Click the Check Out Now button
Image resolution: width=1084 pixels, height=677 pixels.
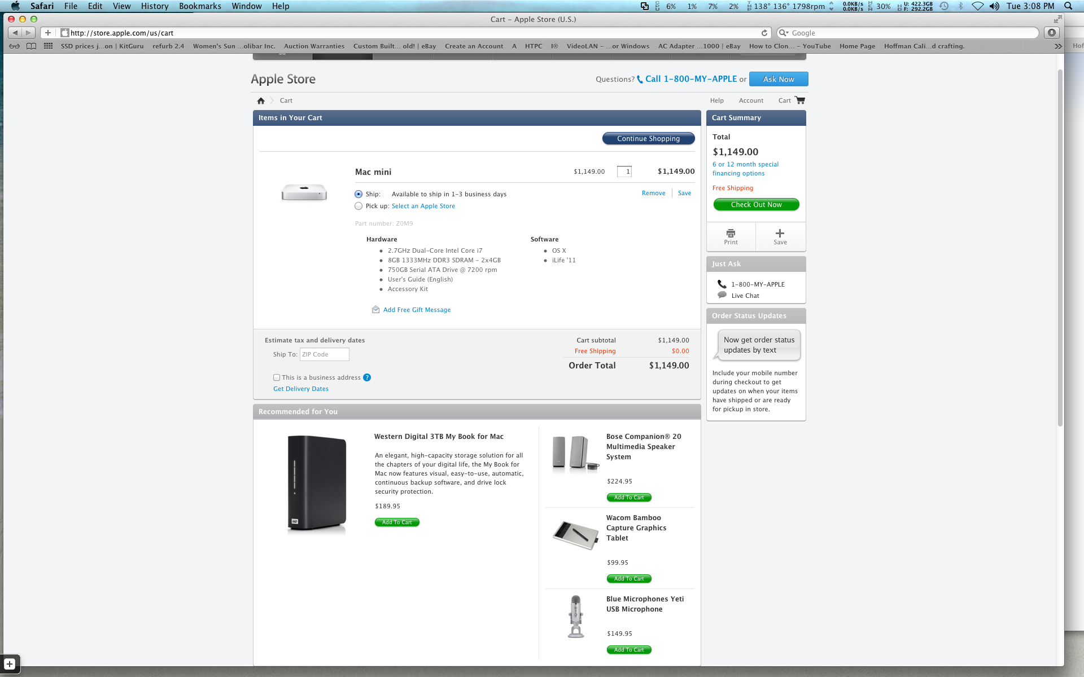756,204
